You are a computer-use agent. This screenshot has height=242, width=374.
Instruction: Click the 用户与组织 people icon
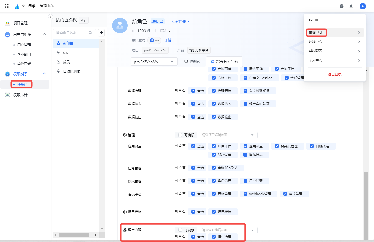tap(8, 34)
